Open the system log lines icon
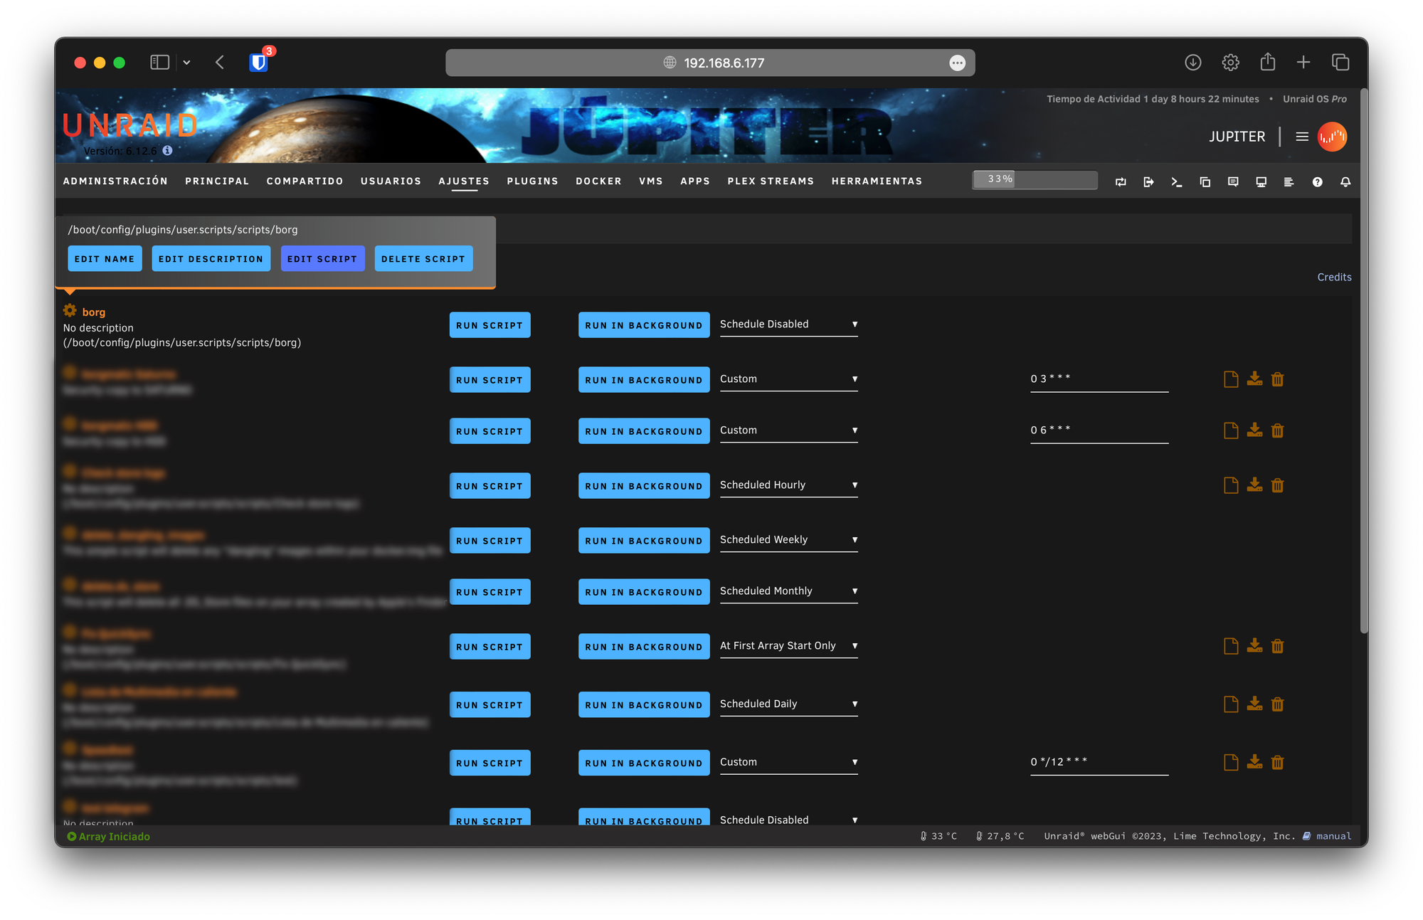Viewport: 1423px width, 920px height. [1289, 182]
